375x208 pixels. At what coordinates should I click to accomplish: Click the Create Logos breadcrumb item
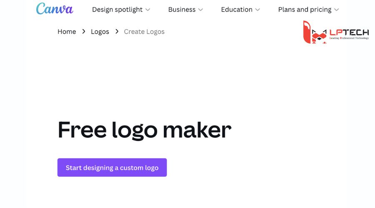pyautogui.click(x=144, y=32)
